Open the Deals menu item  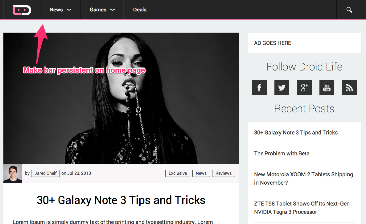click(140, 10)
